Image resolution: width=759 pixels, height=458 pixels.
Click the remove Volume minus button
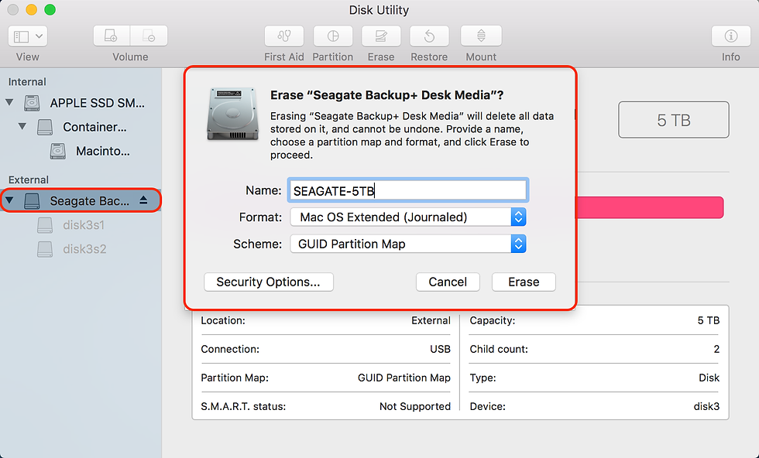pos(149,36)
